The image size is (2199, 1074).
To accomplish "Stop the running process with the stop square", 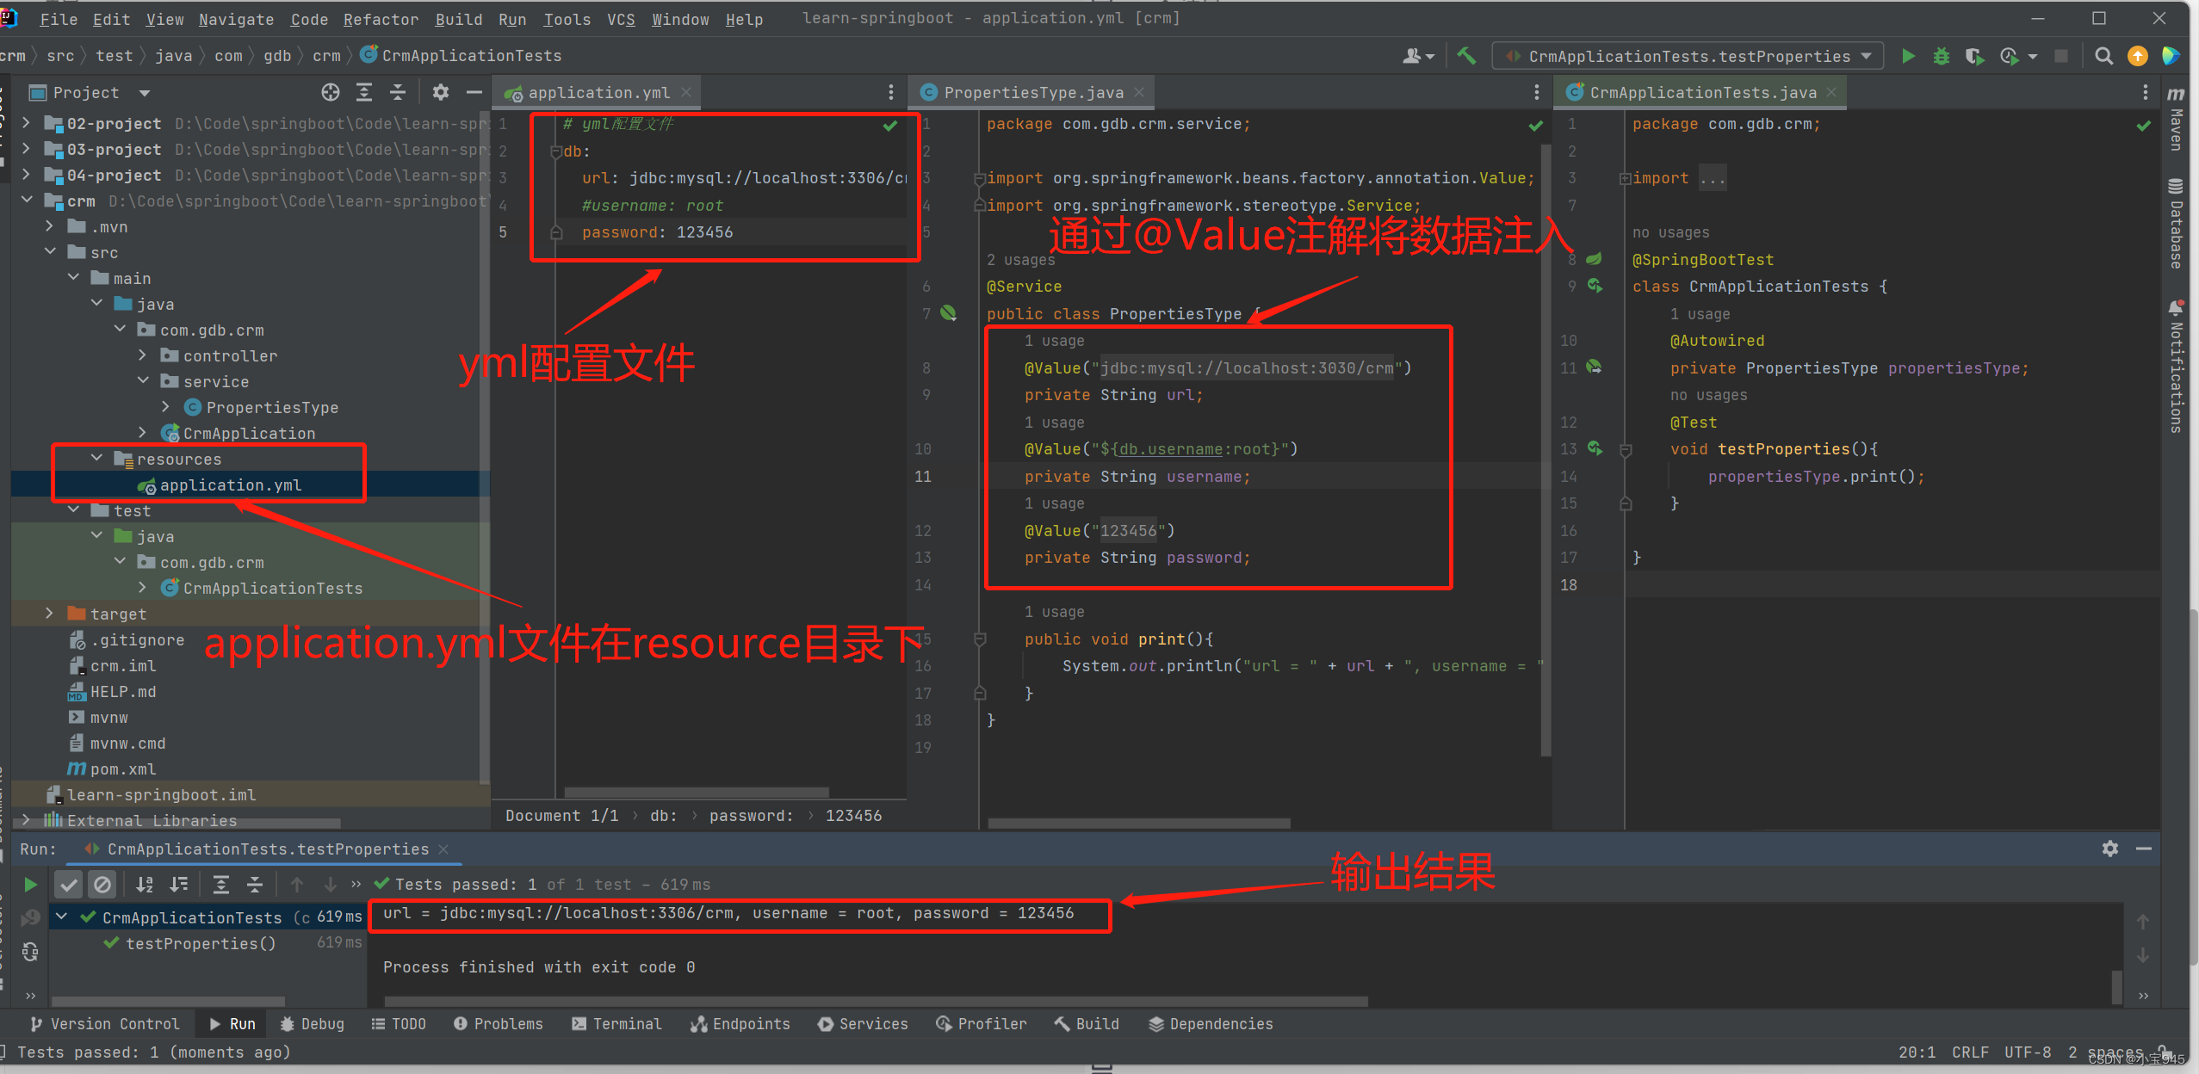I will (x=2060, y=56).
